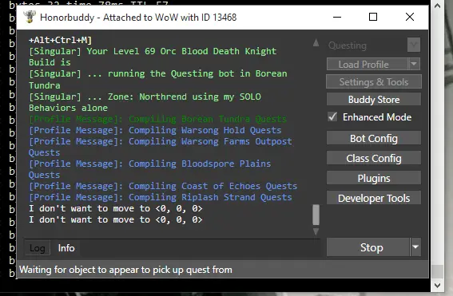Open Bot Config settings
The width and height of the screenshot is (453, 296).
[374, 139]
